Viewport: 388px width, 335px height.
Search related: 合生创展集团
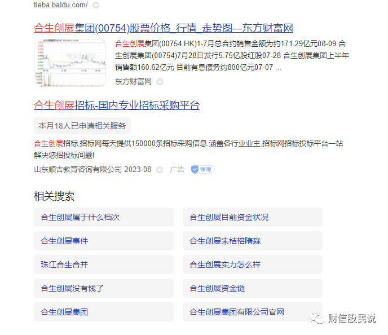tap(104, 312)
